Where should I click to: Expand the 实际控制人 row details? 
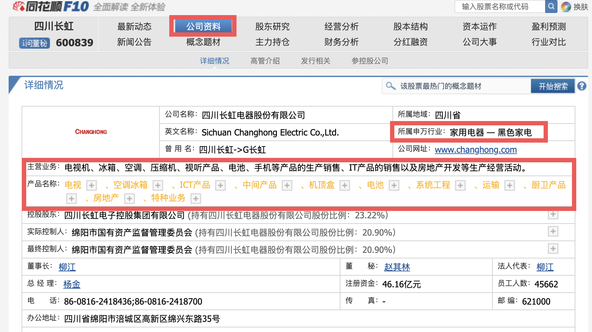(x=553, y=231)
